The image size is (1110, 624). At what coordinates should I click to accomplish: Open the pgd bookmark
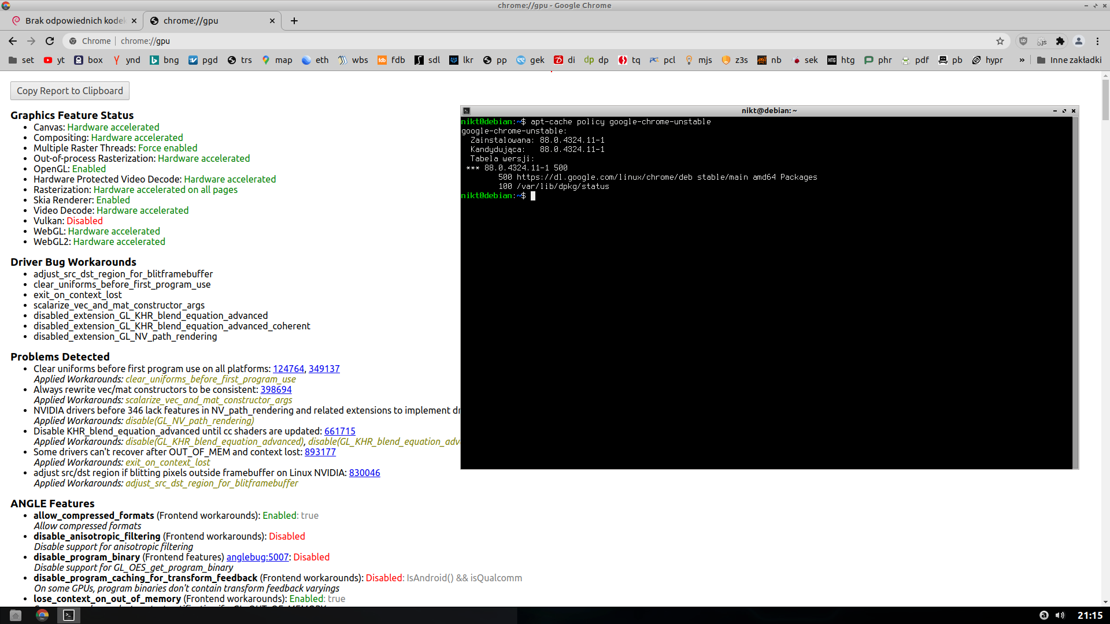pyautogui.click(x=203, y=60)
